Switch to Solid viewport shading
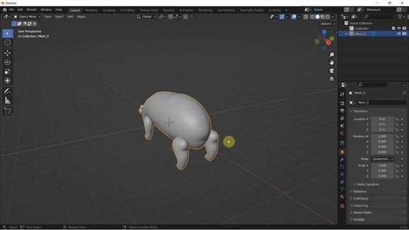The height and width of the screenshot is (230, 409). tap(318, 17)
